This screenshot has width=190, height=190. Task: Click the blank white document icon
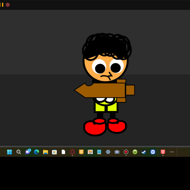(x=63, y=152)
